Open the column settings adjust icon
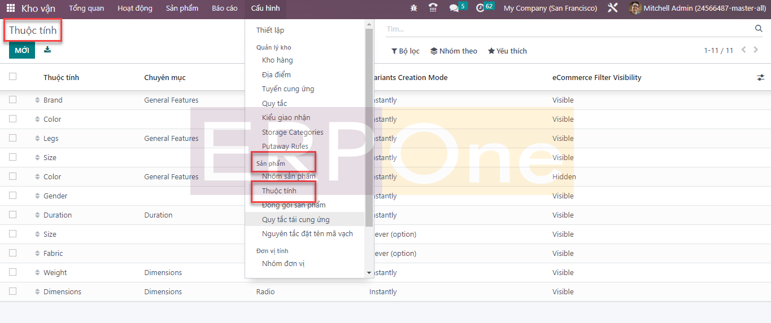 tap(760, 78)
